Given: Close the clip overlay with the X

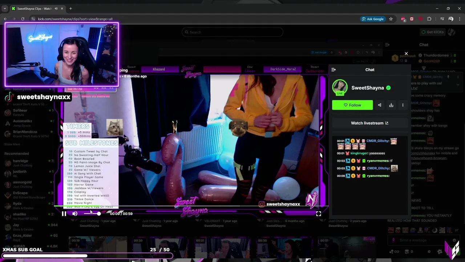Looking at the screenshot, I should click(406, 54).
